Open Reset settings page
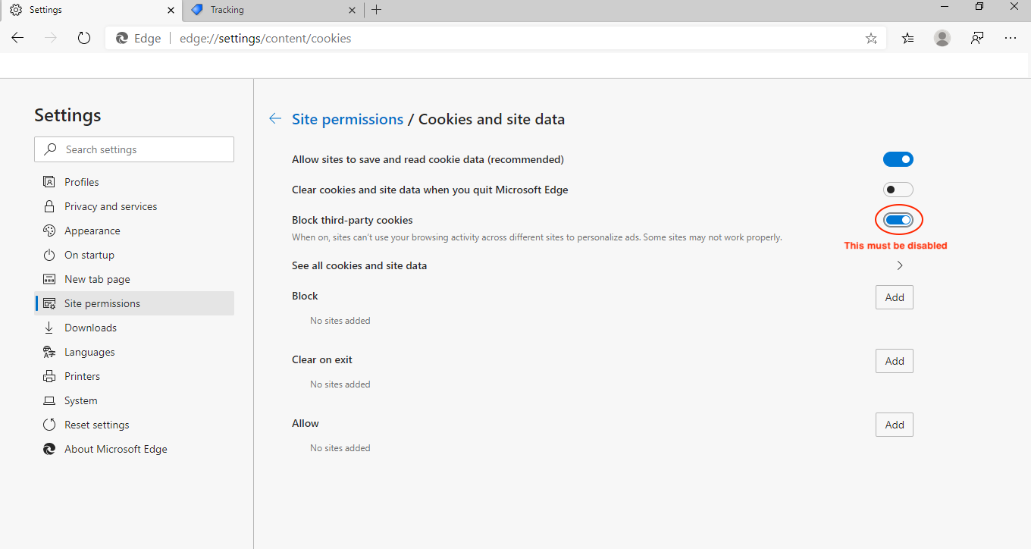 (x=134, y=425)
